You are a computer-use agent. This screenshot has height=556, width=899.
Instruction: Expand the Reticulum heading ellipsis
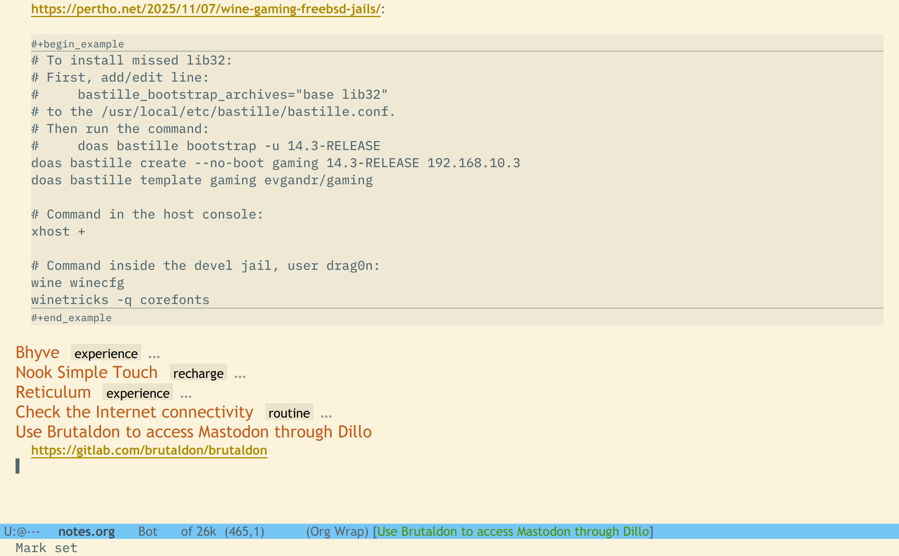click(x=186, y=394)
